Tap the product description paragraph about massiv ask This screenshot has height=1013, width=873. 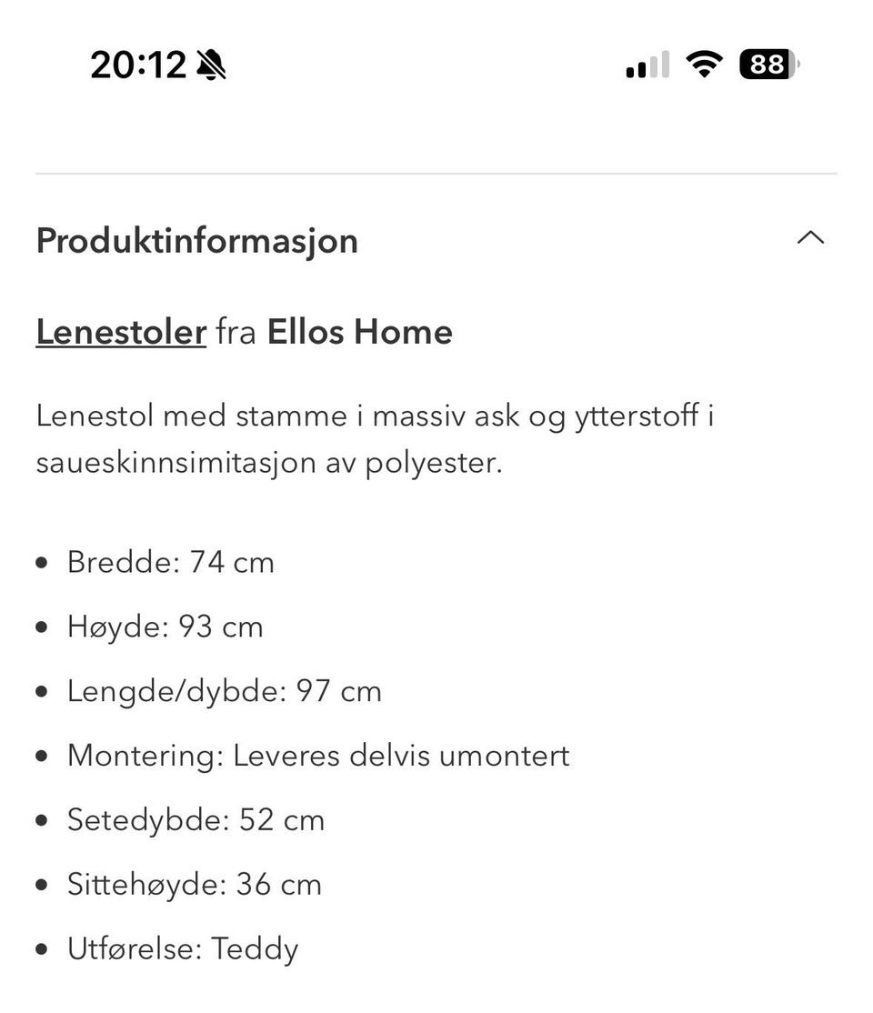tap(375, 439)
